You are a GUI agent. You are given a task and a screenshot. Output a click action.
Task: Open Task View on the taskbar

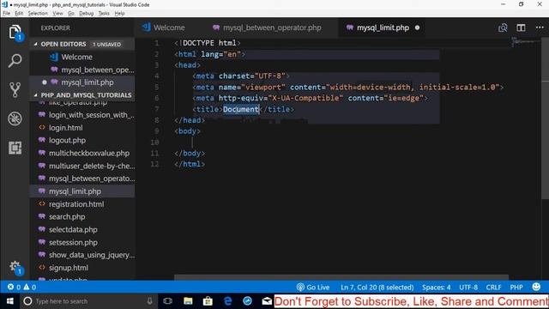click(x=168, y=301)
